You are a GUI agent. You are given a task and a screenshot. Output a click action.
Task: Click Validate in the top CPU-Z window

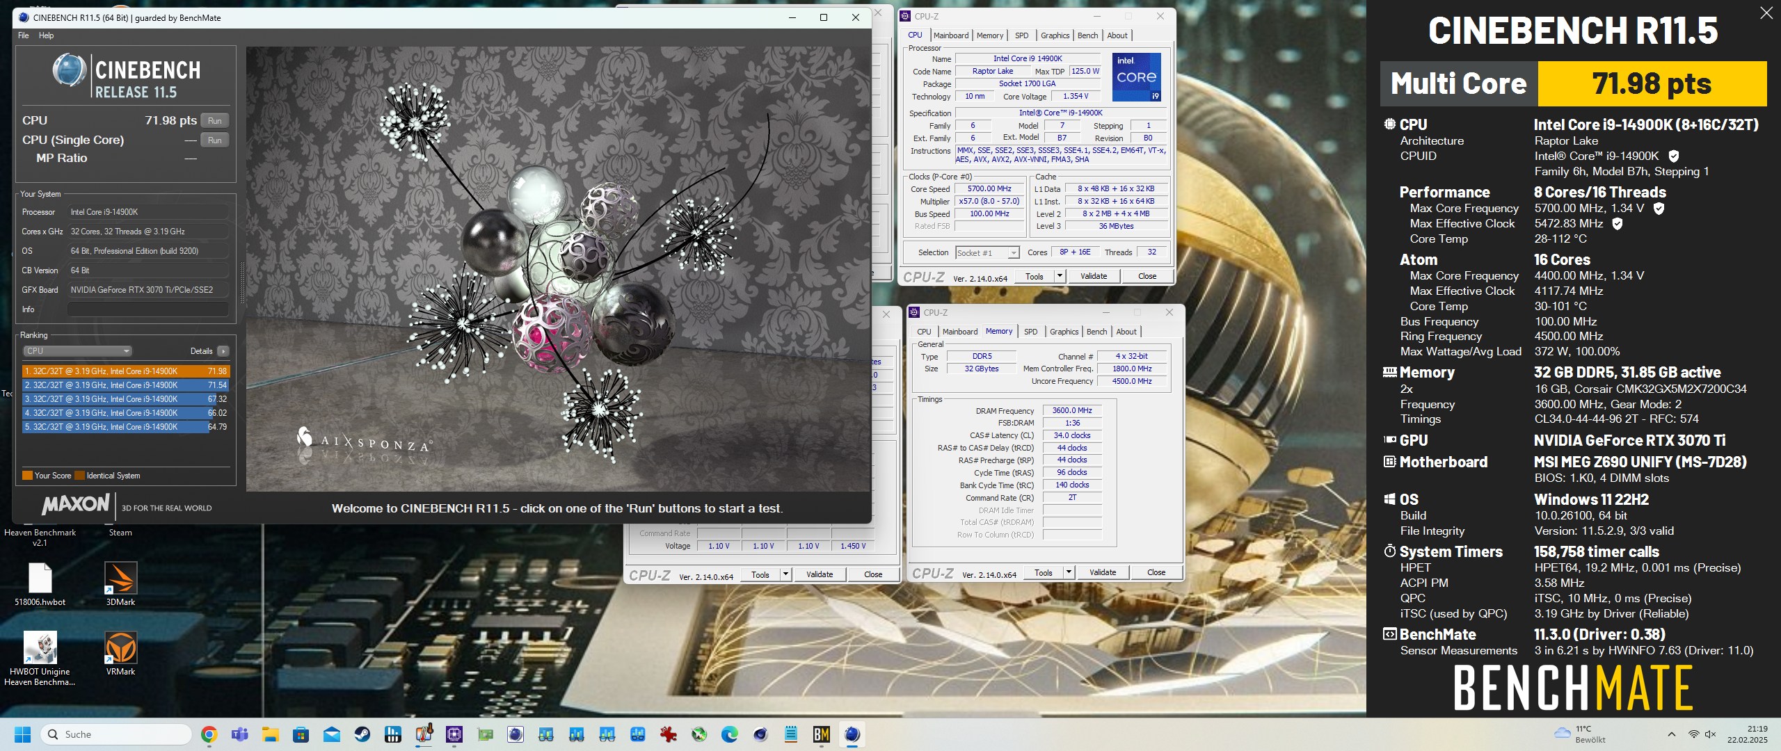pyautogui.click(x=1093, y=276)
